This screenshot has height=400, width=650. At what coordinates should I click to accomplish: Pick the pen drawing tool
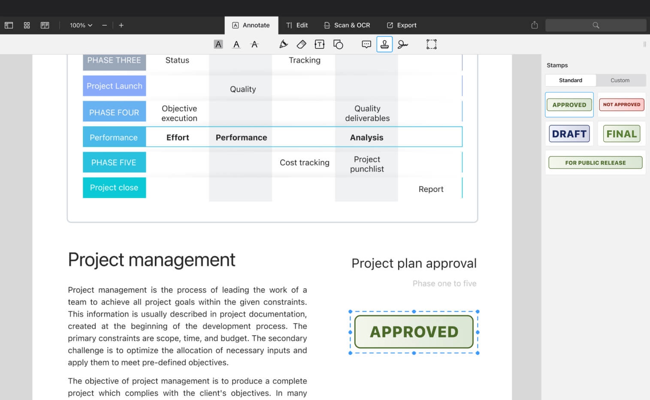(x=283, y=44)
